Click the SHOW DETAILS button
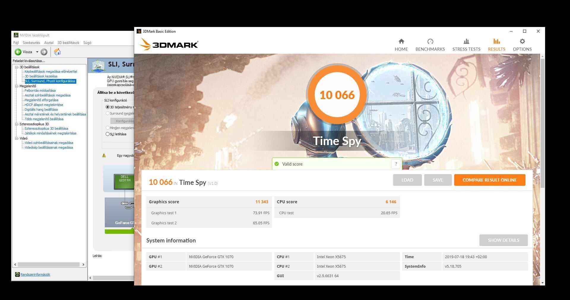This screenshot has height=300, width=570. [x=503, y=240]
